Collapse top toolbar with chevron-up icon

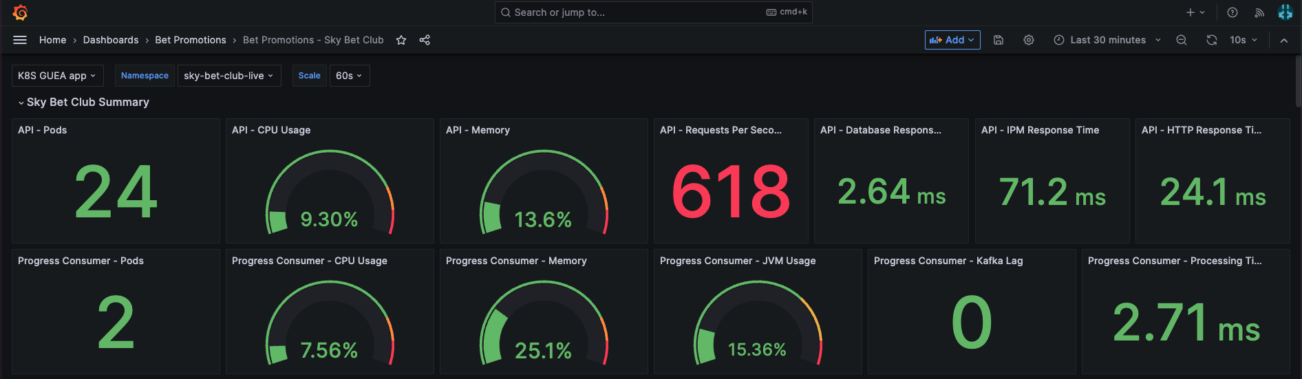[x=1284, y=40]
